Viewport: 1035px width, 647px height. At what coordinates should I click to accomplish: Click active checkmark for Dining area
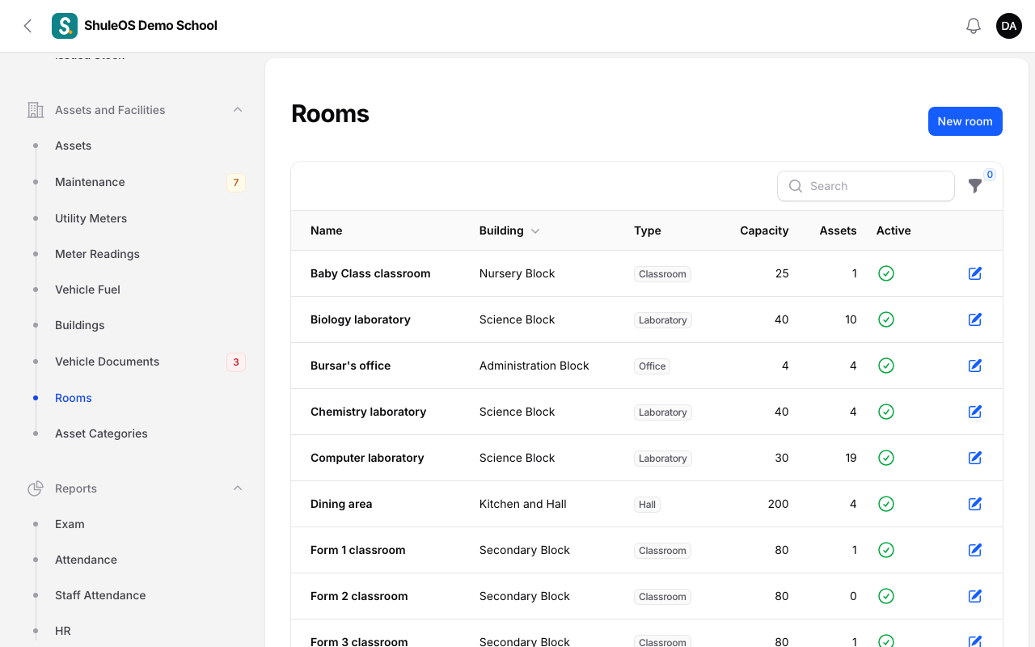886,504
